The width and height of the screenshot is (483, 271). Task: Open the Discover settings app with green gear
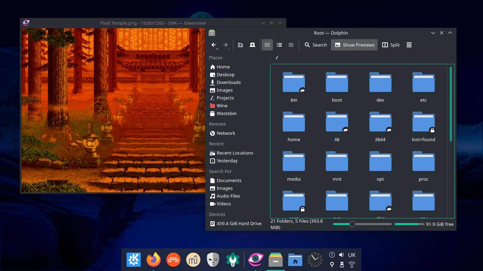click(233, 260)
